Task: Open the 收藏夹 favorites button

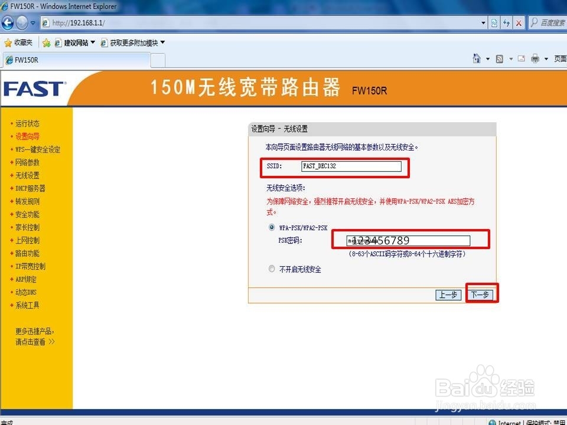Action: click(19, 42)
